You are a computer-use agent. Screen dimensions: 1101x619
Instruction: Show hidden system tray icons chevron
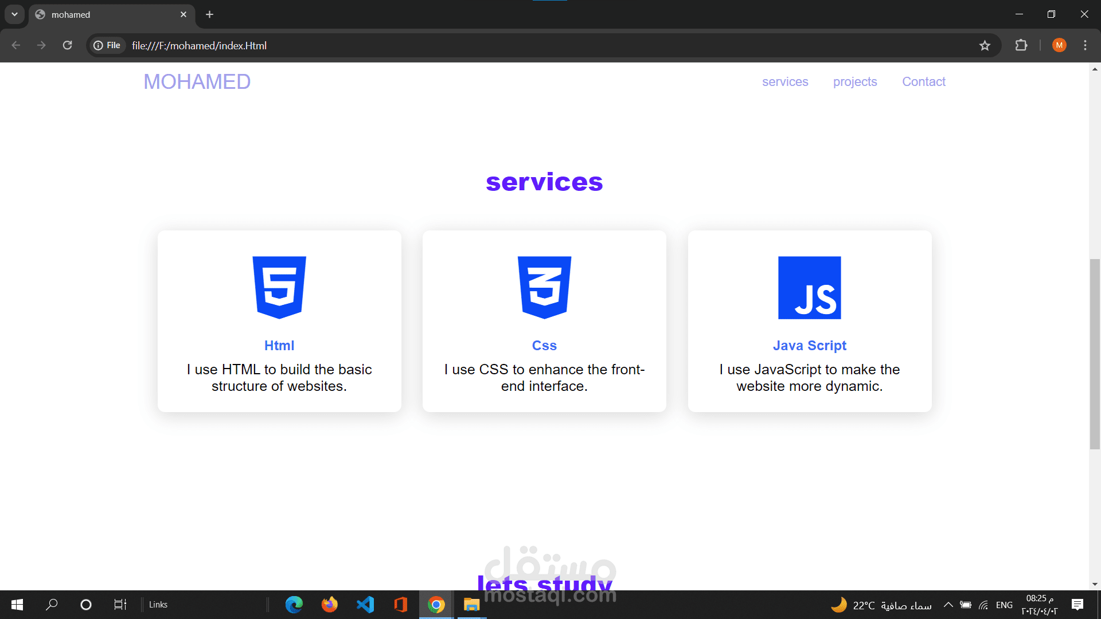coord(948,605)
